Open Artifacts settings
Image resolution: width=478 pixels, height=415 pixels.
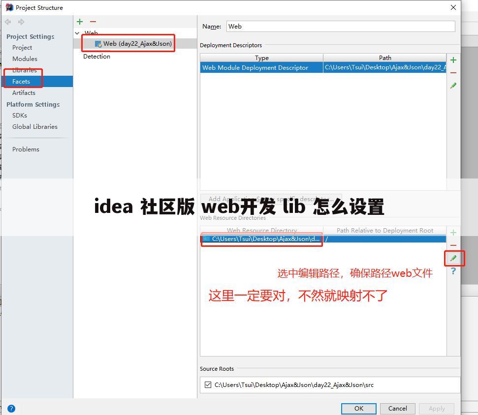tap(24, 92)
